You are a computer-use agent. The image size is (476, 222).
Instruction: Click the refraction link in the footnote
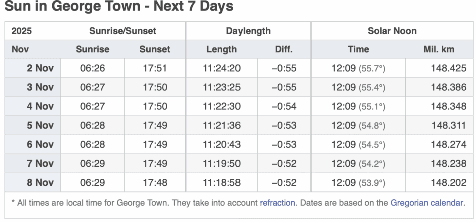coord(278,203)
